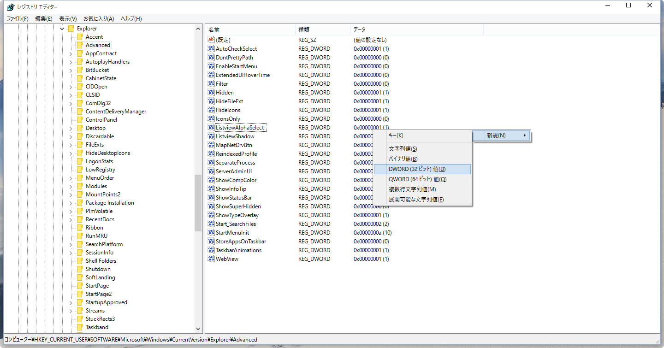The height and width of the screenshot is (348, 664).
Task: Click the DWORD icon beside TaskbarAnimations
Action: (211, 250)
